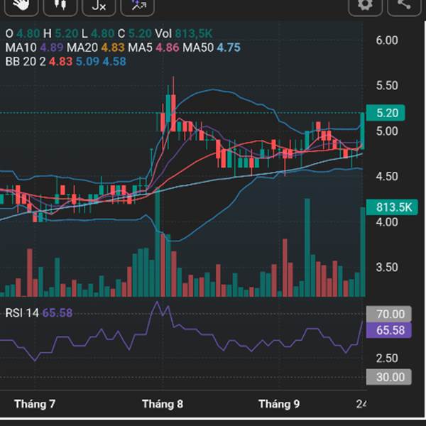This screenshot has height=426, width=426.
Task: Click the Tháng 7 date axis label
Action: 35,404
